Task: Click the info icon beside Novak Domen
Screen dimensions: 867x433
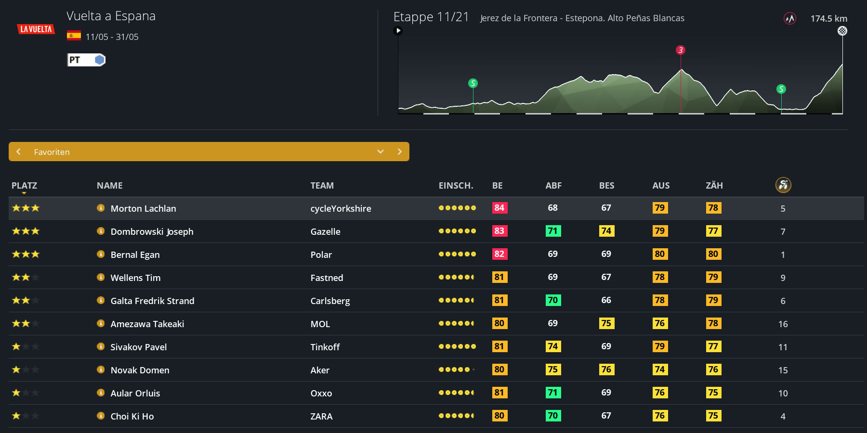Action: [101, 369]
